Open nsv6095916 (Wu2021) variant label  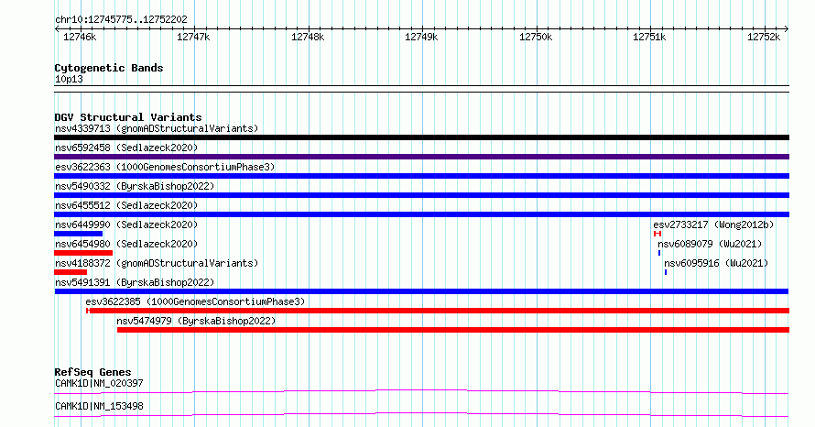pyautogui.click(x=716, y=263)
